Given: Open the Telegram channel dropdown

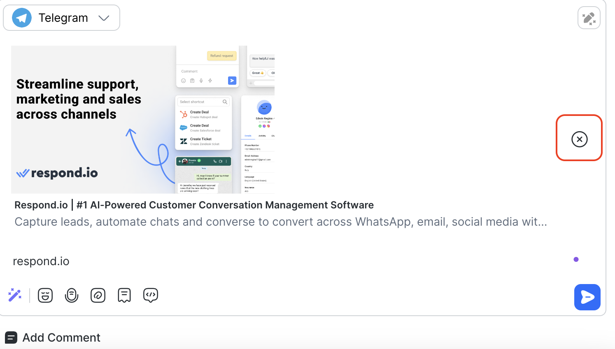Looking at the screenshot, I should (62, 18).
